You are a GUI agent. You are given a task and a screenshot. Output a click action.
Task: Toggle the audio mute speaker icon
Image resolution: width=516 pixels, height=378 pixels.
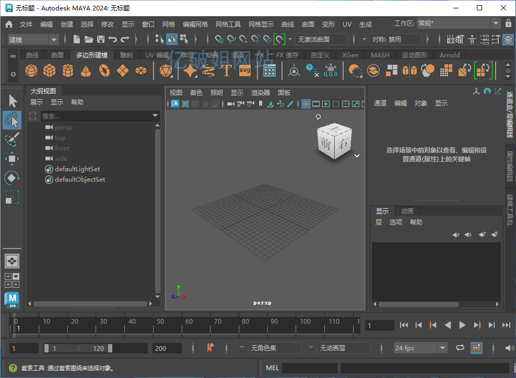coord(509,348)
